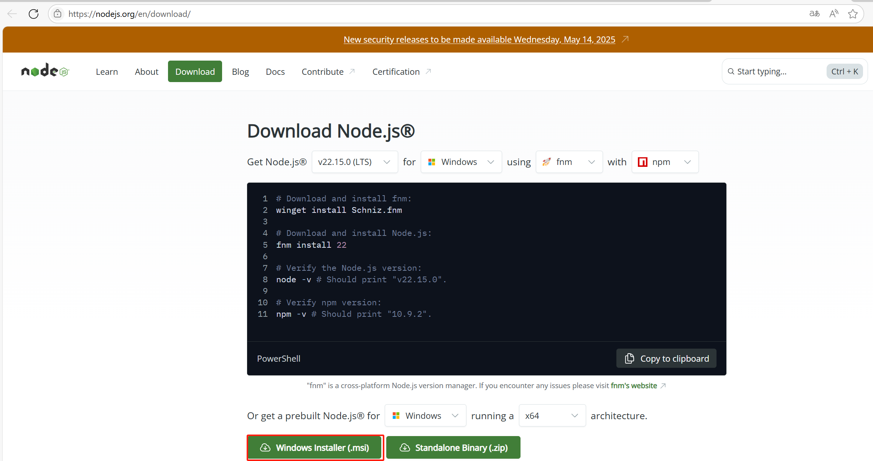Click the browser back arrow
Image resolution: width=873 pixels, height=461 pixels.
point(12,14)
